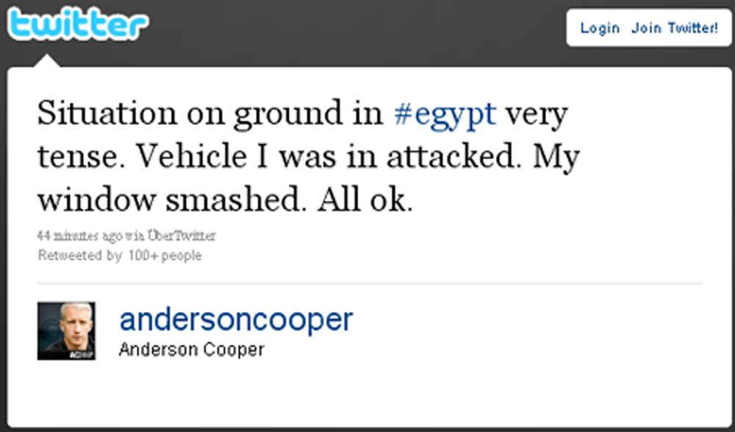Click the word via in tweet metadata

pos(135,236)
